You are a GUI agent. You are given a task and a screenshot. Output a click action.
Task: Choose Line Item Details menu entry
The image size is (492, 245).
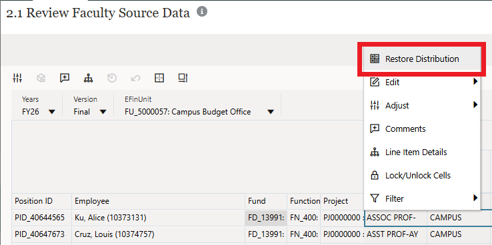pyautogui.click(x=422, y=152)
